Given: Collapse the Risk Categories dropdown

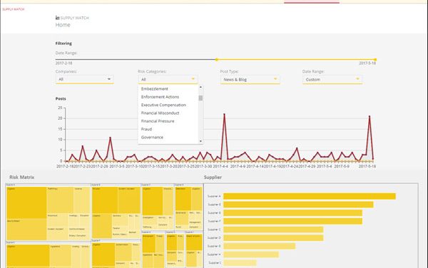Looking at the screenshot, I should click(x=168, y=79).
